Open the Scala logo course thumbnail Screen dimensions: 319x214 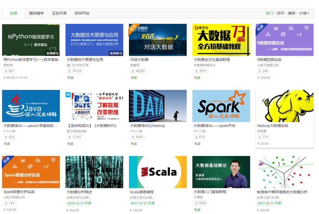point(158,172)
